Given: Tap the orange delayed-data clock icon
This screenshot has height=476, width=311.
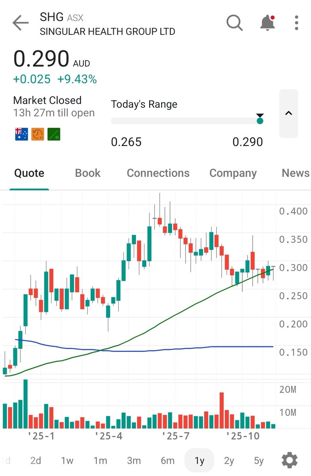Looking at the screenshot, I should 38,134.
